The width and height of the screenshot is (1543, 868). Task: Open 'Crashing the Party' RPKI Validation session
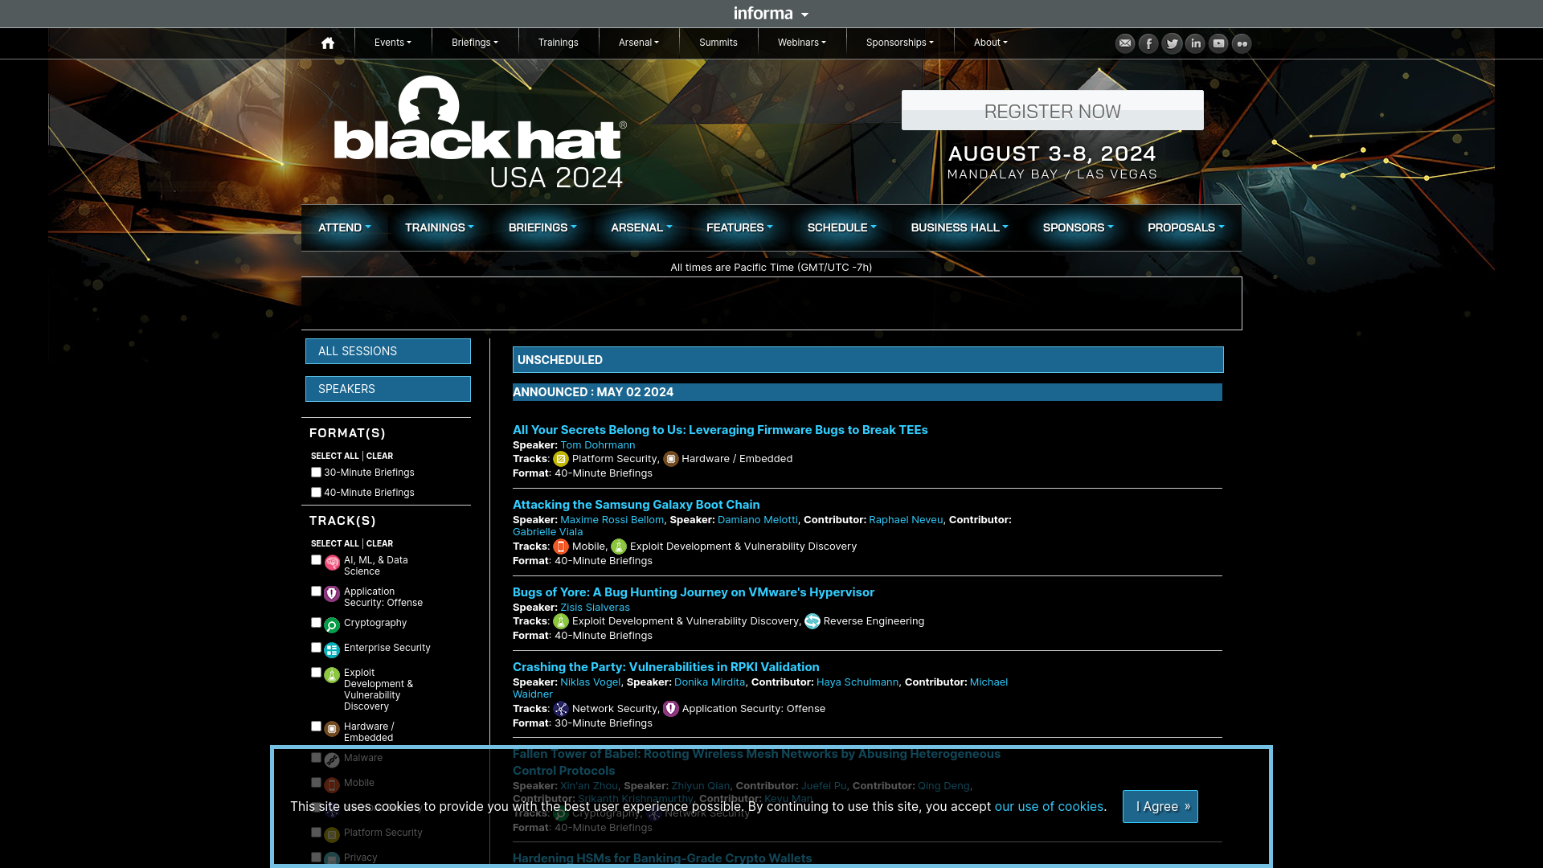point(666,667)
